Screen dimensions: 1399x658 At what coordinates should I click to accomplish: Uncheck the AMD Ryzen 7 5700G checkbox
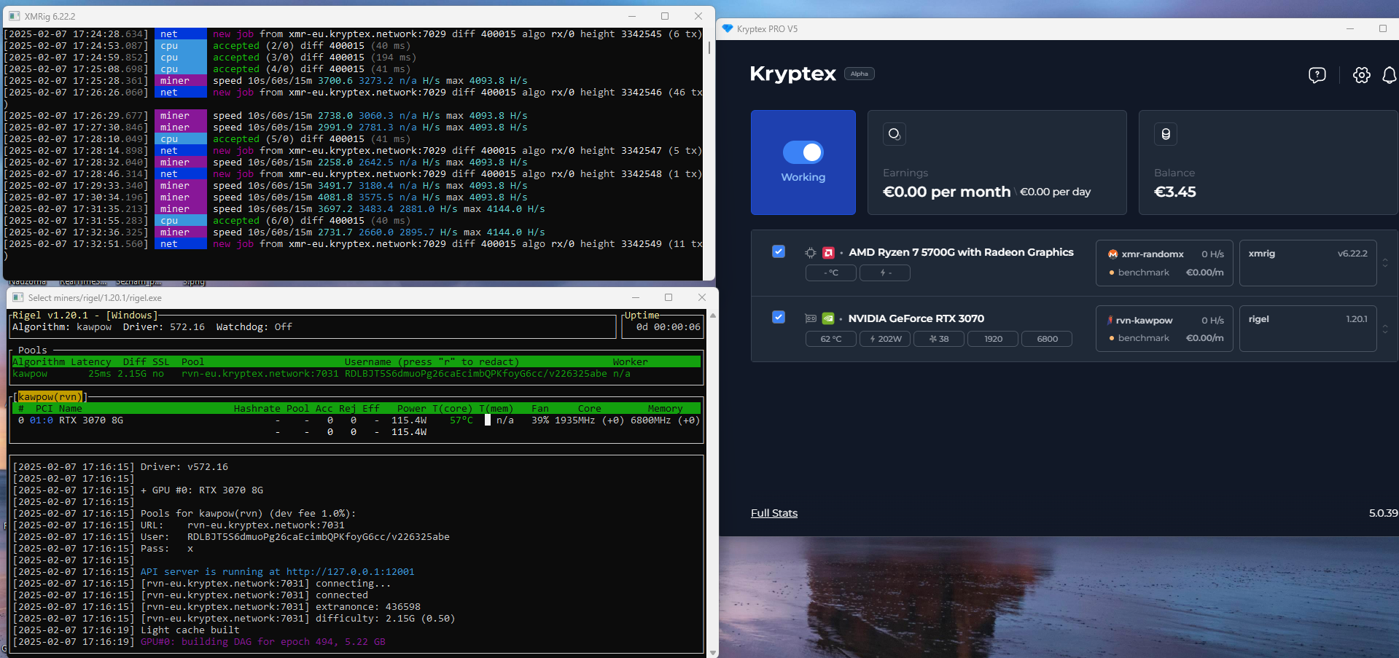point(779,251)
